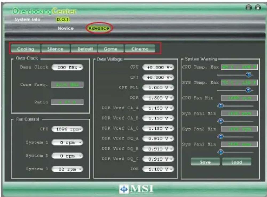
Task: Click the Sys Fan3 Min slider handle
Action: [221, 152]
